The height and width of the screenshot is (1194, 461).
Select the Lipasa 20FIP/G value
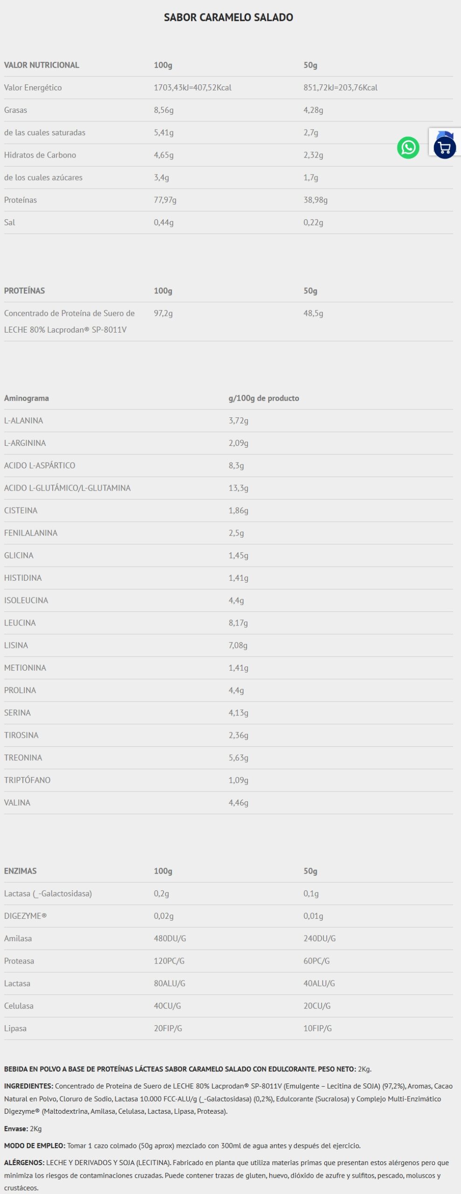(168, 1028)
